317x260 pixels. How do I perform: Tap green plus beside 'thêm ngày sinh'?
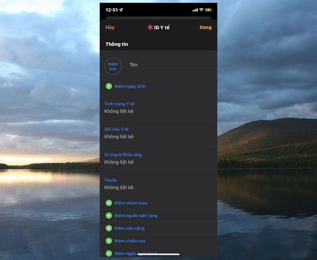pos(109,86)
